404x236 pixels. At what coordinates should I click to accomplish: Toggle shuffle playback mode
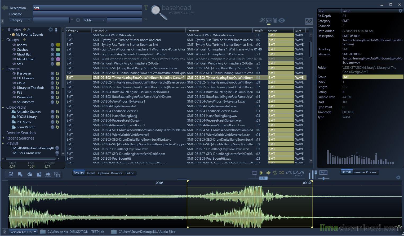pyautogui.click(x=281, y=173)
